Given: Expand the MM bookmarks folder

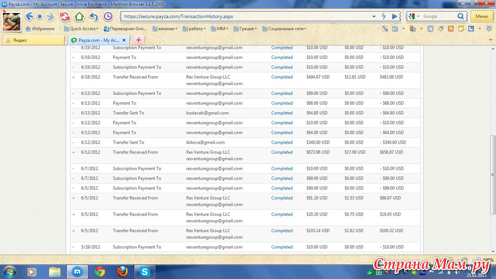Looking at the screenshot, I should 220,29.
